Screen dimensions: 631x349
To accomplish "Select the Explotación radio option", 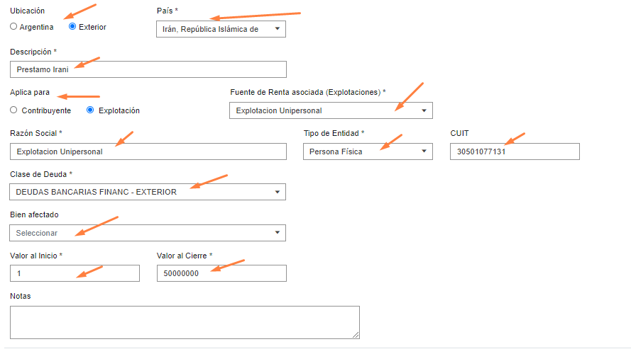I will [90, 110].
